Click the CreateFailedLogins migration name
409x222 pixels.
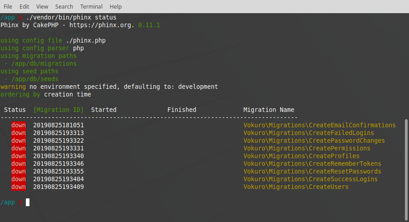[x=308, y=133]
